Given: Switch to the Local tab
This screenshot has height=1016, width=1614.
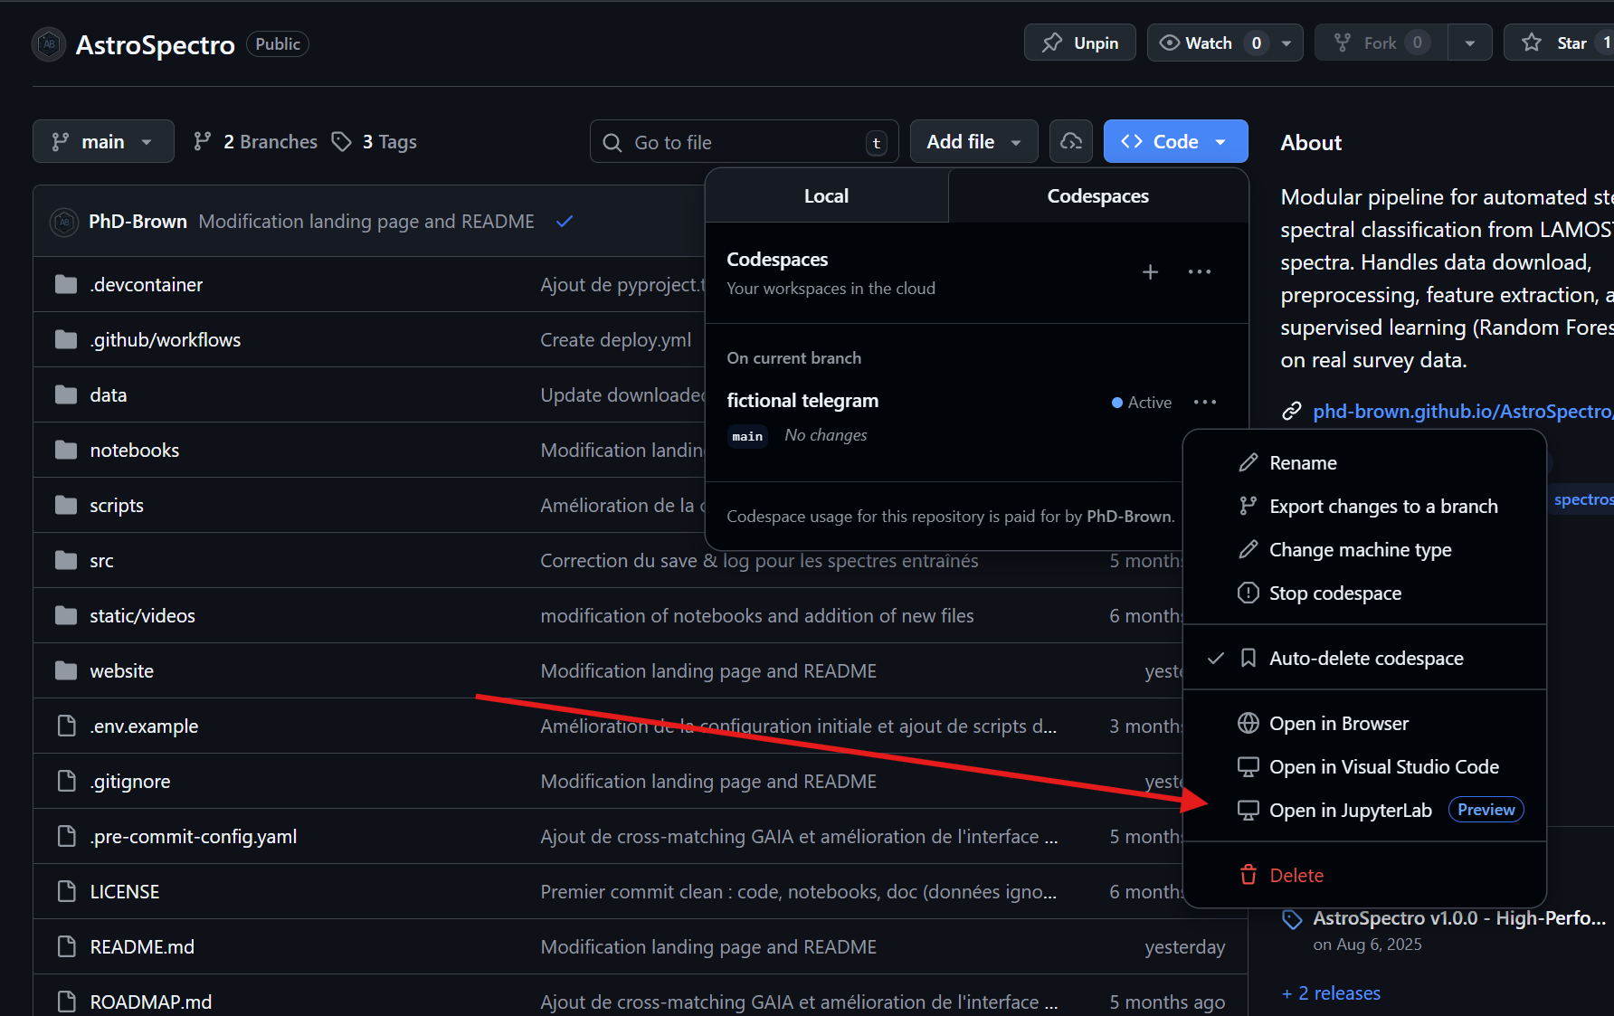Looking at the screenshot, I should [826, 196].
